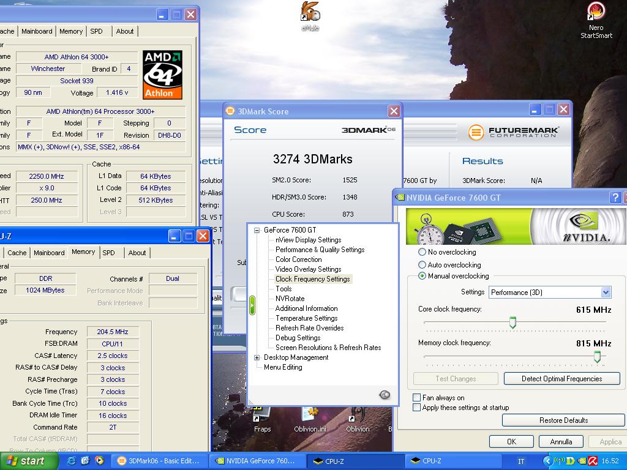Switch to the 3DMark06 Basic Edition taskbar button
Image resolution: width=627 pixels, height=470 pixels.
point(159,461)
